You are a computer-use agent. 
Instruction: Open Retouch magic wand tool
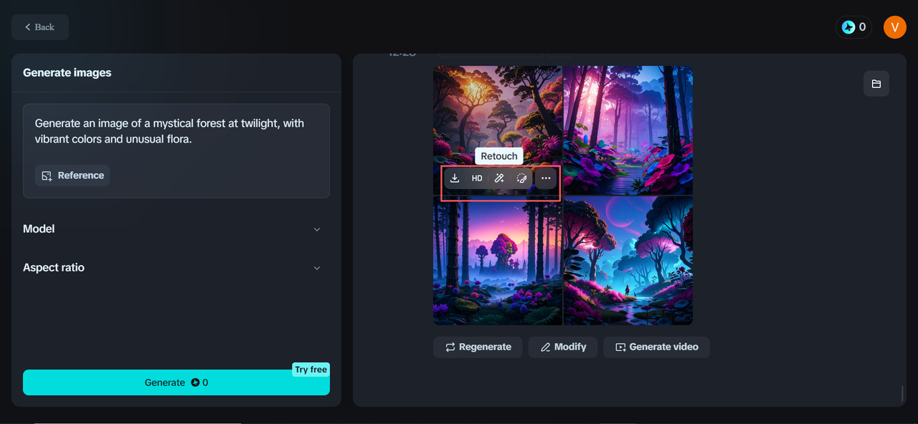point(499,178)
